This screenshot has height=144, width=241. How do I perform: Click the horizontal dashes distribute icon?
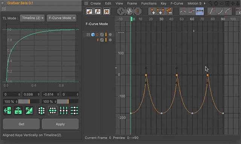(75, 110)
